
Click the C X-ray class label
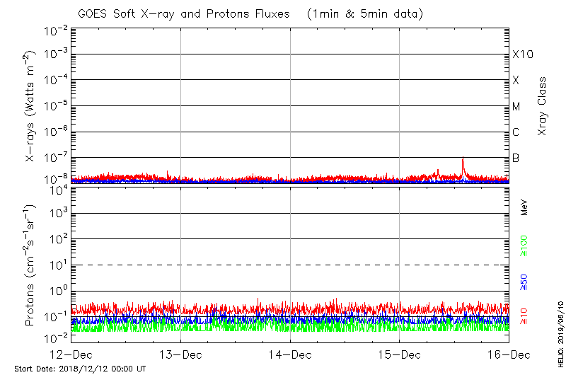[516, 132]
